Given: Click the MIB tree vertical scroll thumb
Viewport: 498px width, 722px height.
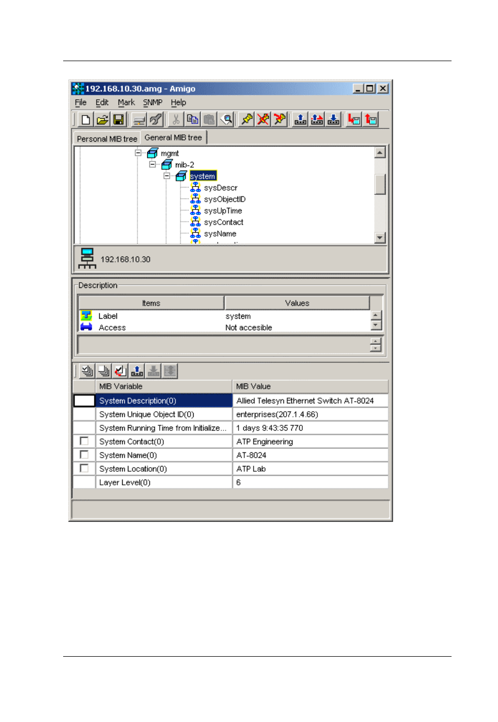Looking at the screenshot, I should pyautogui.click(x=380, y=184).
